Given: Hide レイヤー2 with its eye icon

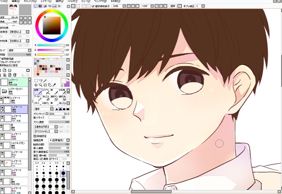Looking at the screenshot, I should coord(2,98).
